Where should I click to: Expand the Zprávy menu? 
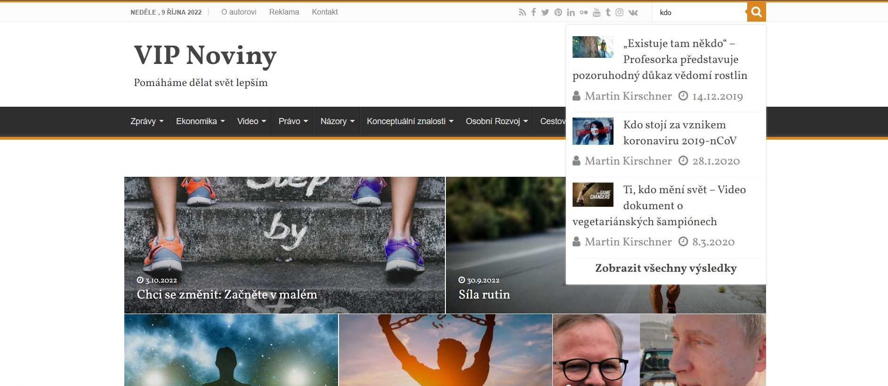pos(147,121)
